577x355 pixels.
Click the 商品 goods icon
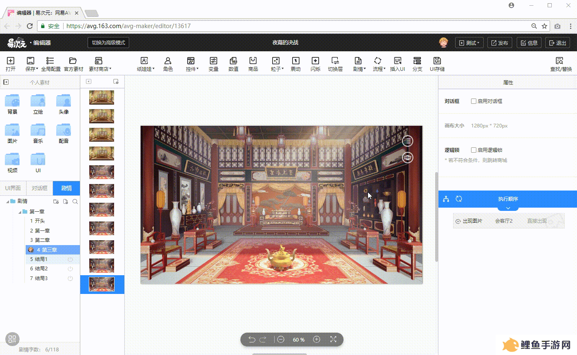(x=253, y=64)
